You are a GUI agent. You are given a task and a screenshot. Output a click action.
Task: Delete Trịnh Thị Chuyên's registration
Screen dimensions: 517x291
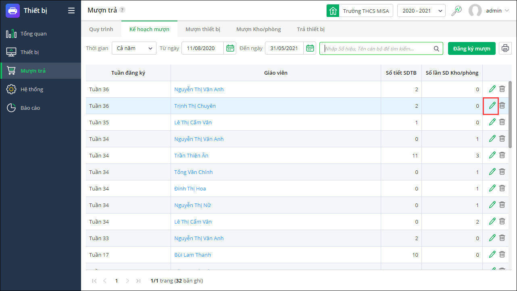click(502, 106)
